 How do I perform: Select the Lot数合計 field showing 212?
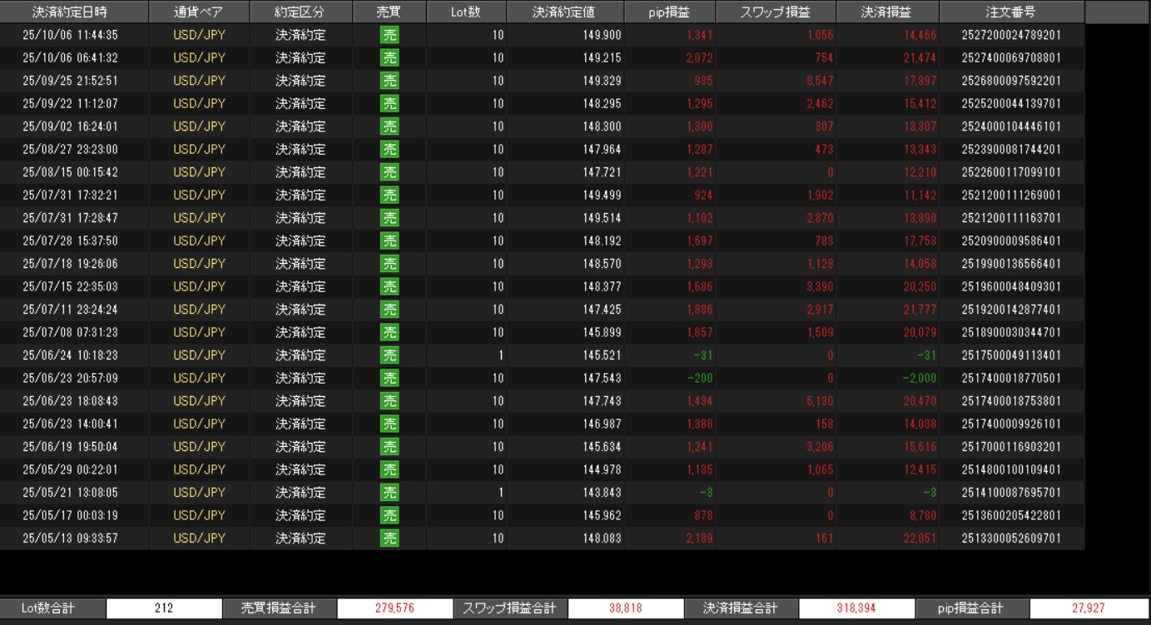pos(164,608)
